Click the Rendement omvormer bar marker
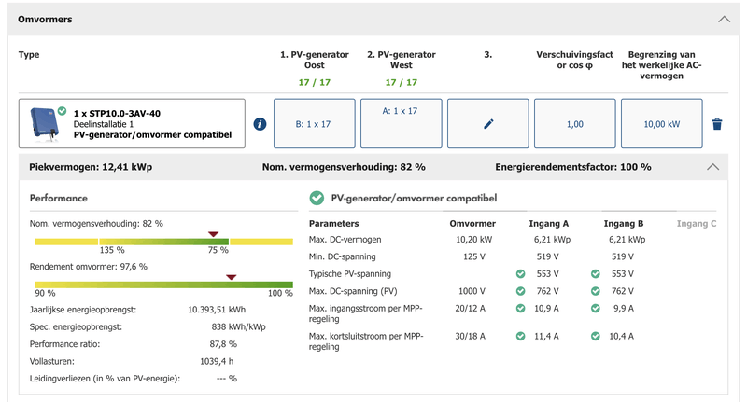 (231, 277)
